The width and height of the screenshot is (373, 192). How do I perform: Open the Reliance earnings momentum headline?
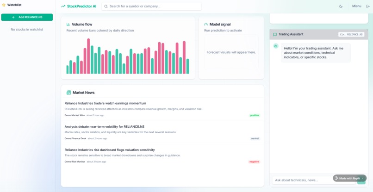tap(106, 103)
